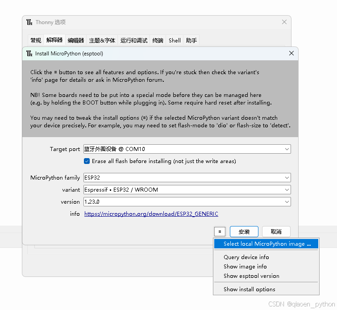Click the Target port field showing COM10

[187, 149]
